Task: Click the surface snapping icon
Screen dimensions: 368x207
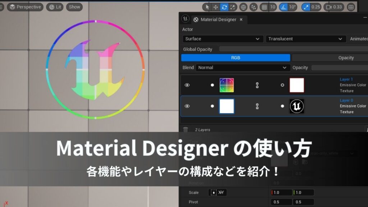Action: point(253,6)
